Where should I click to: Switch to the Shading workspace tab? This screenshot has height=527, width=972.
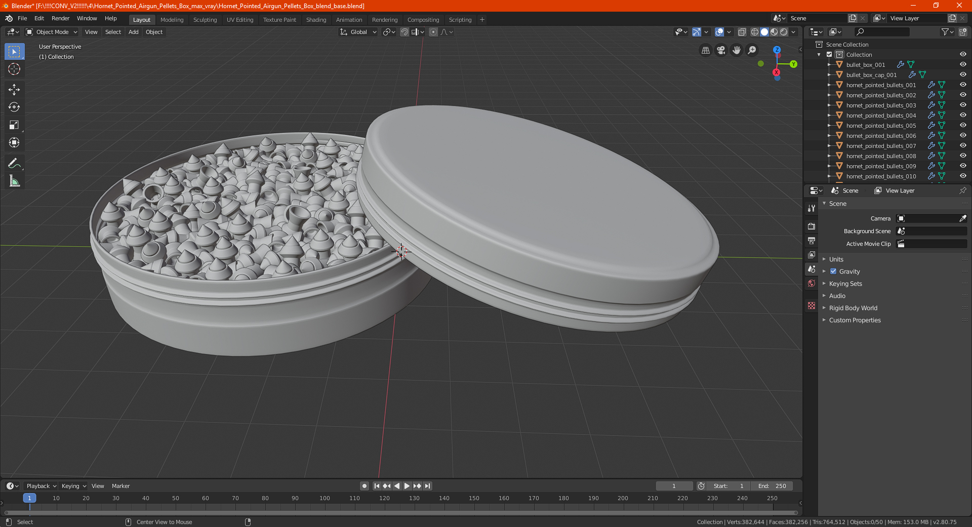(316, 20)
